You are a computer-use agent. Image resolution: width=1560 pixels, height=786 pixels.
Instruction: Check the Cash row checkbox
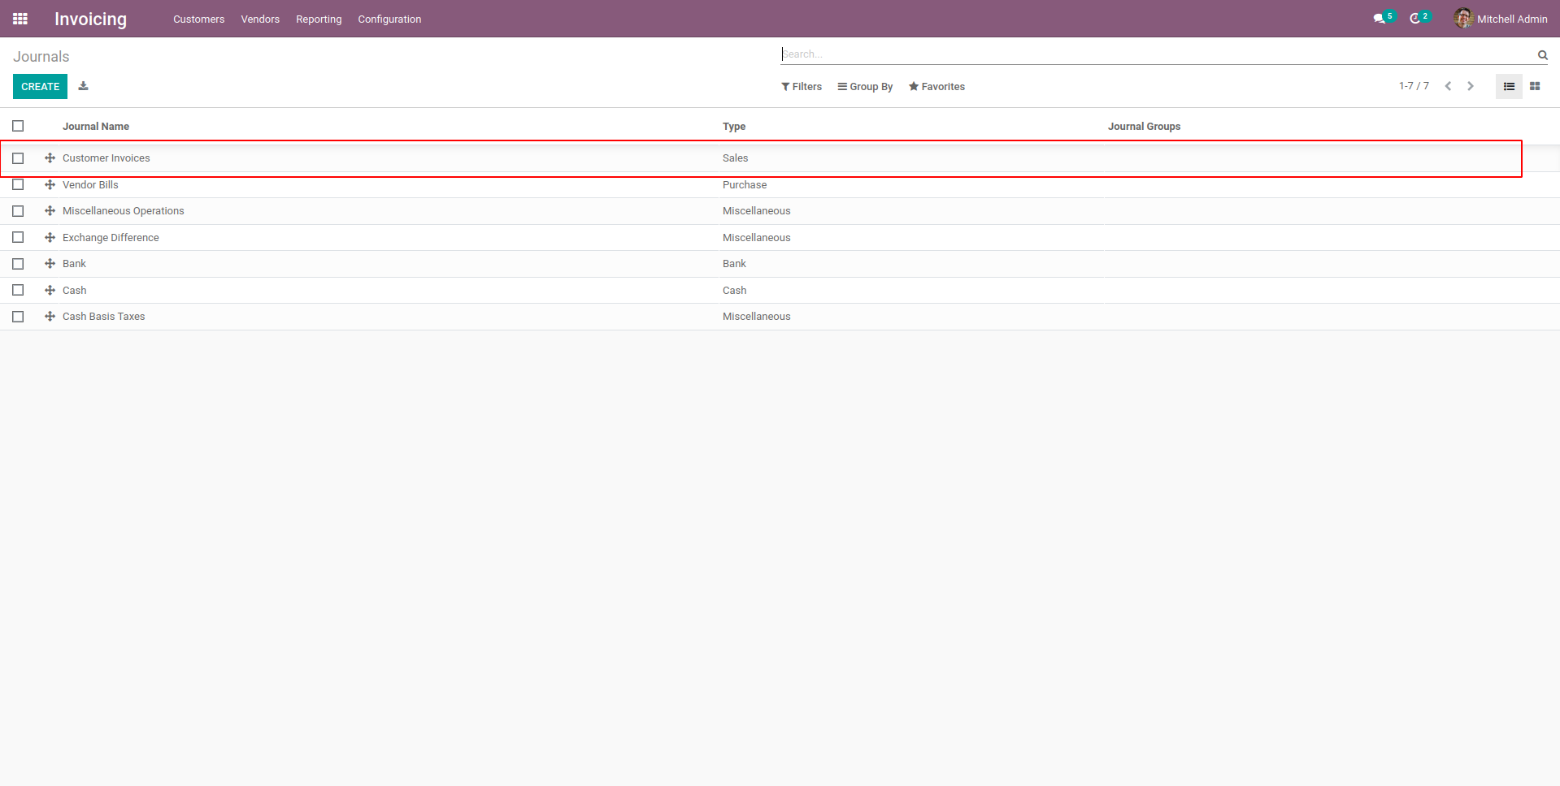(x=18, y=291)
